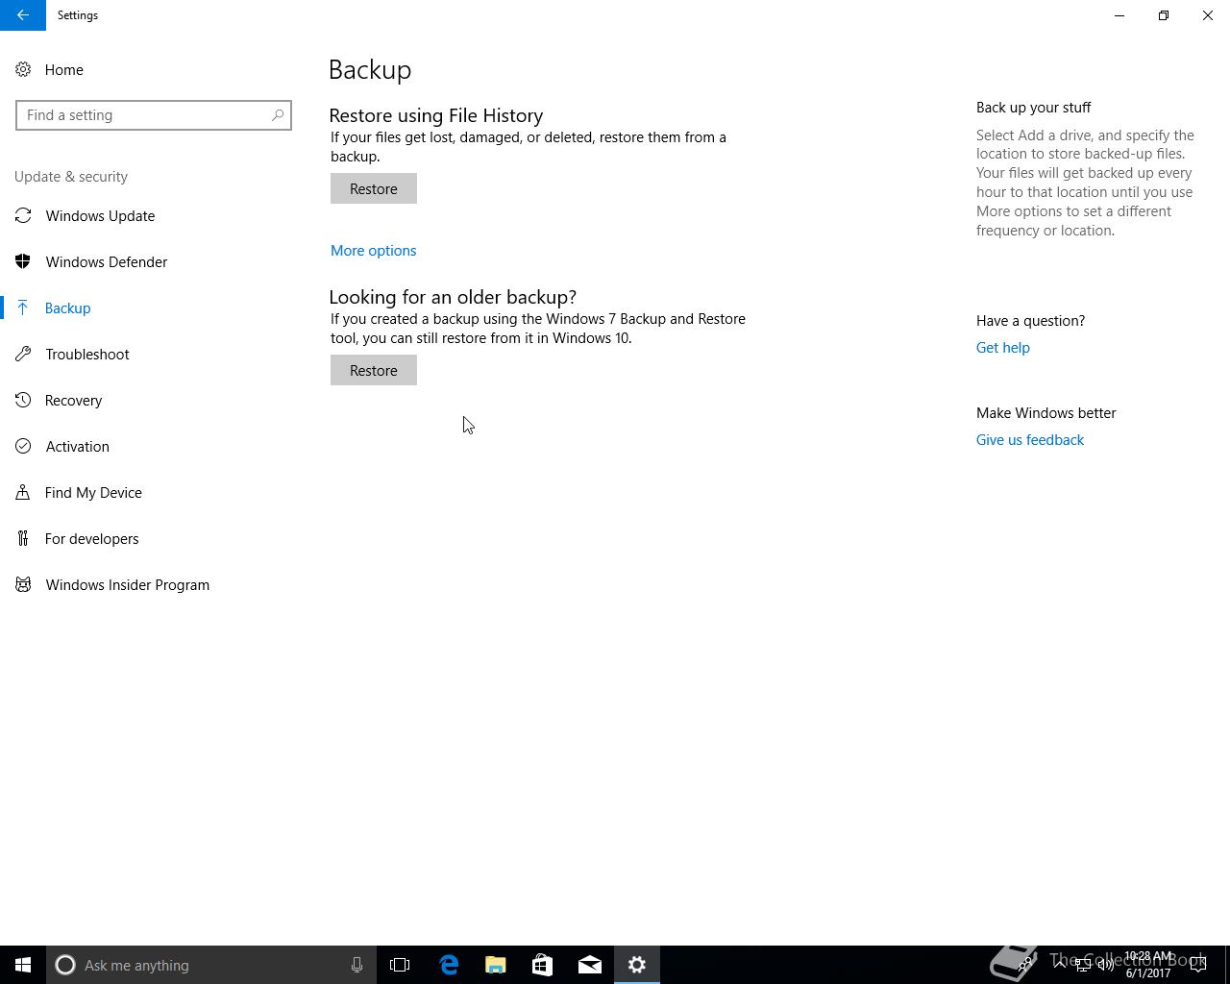Click the taskbar clock and date
This screenshot has height=984, width=1230.
pyautogui.click(x=1149, y=965)
